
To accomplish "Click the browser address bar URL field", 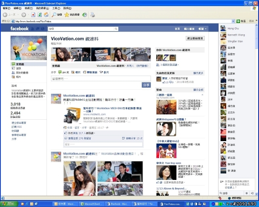I will 123,21.
